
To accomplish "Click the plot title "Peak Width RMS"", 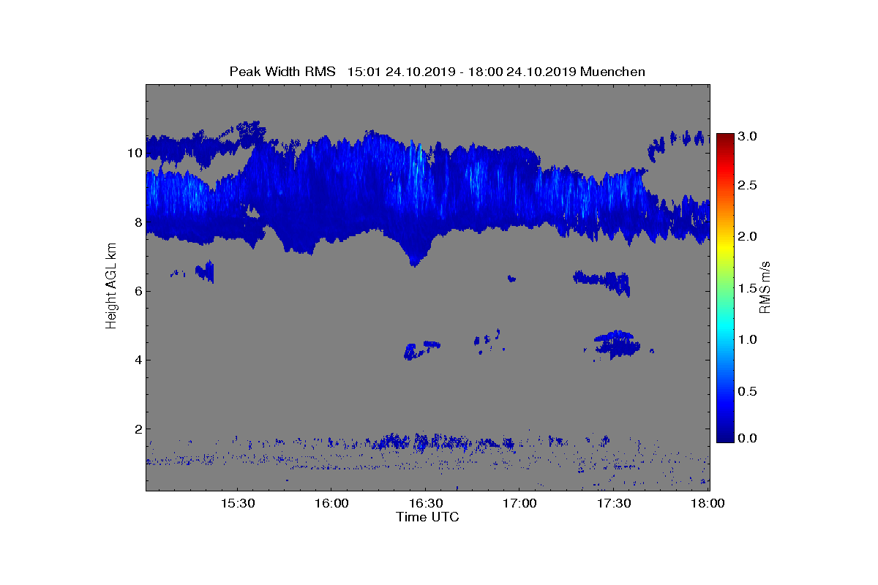I will 282,72.
